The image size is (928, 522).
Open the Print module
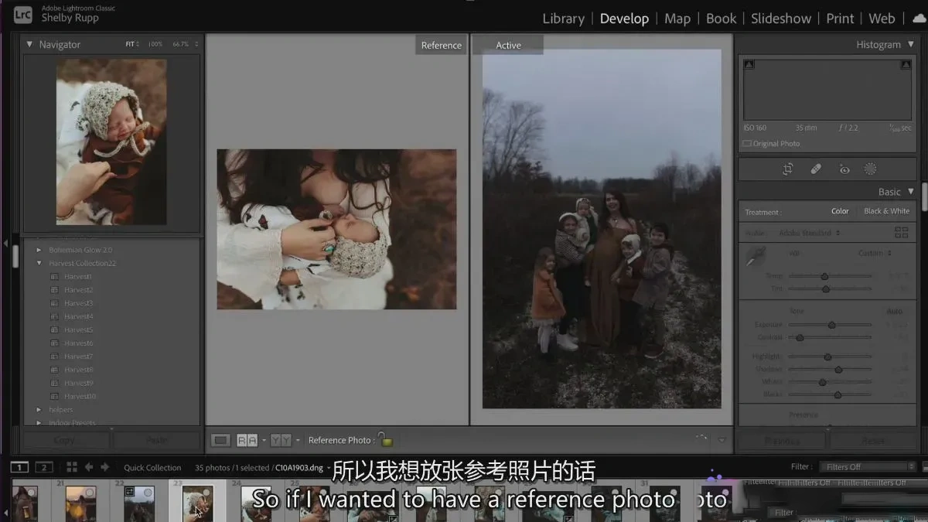840,19
